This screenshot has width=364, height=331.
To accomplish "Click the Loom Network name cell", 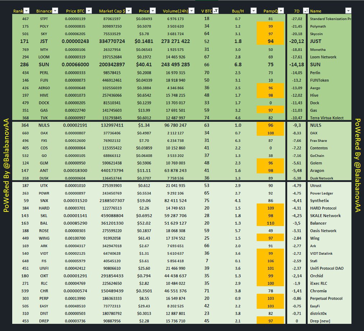I will point(323,57).
